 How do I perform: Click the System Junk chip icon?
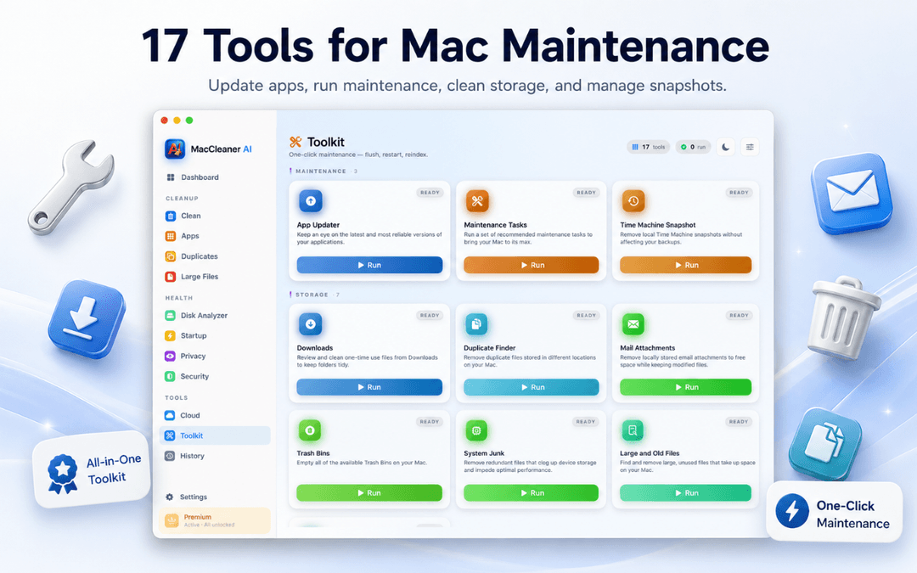(476, 430)
